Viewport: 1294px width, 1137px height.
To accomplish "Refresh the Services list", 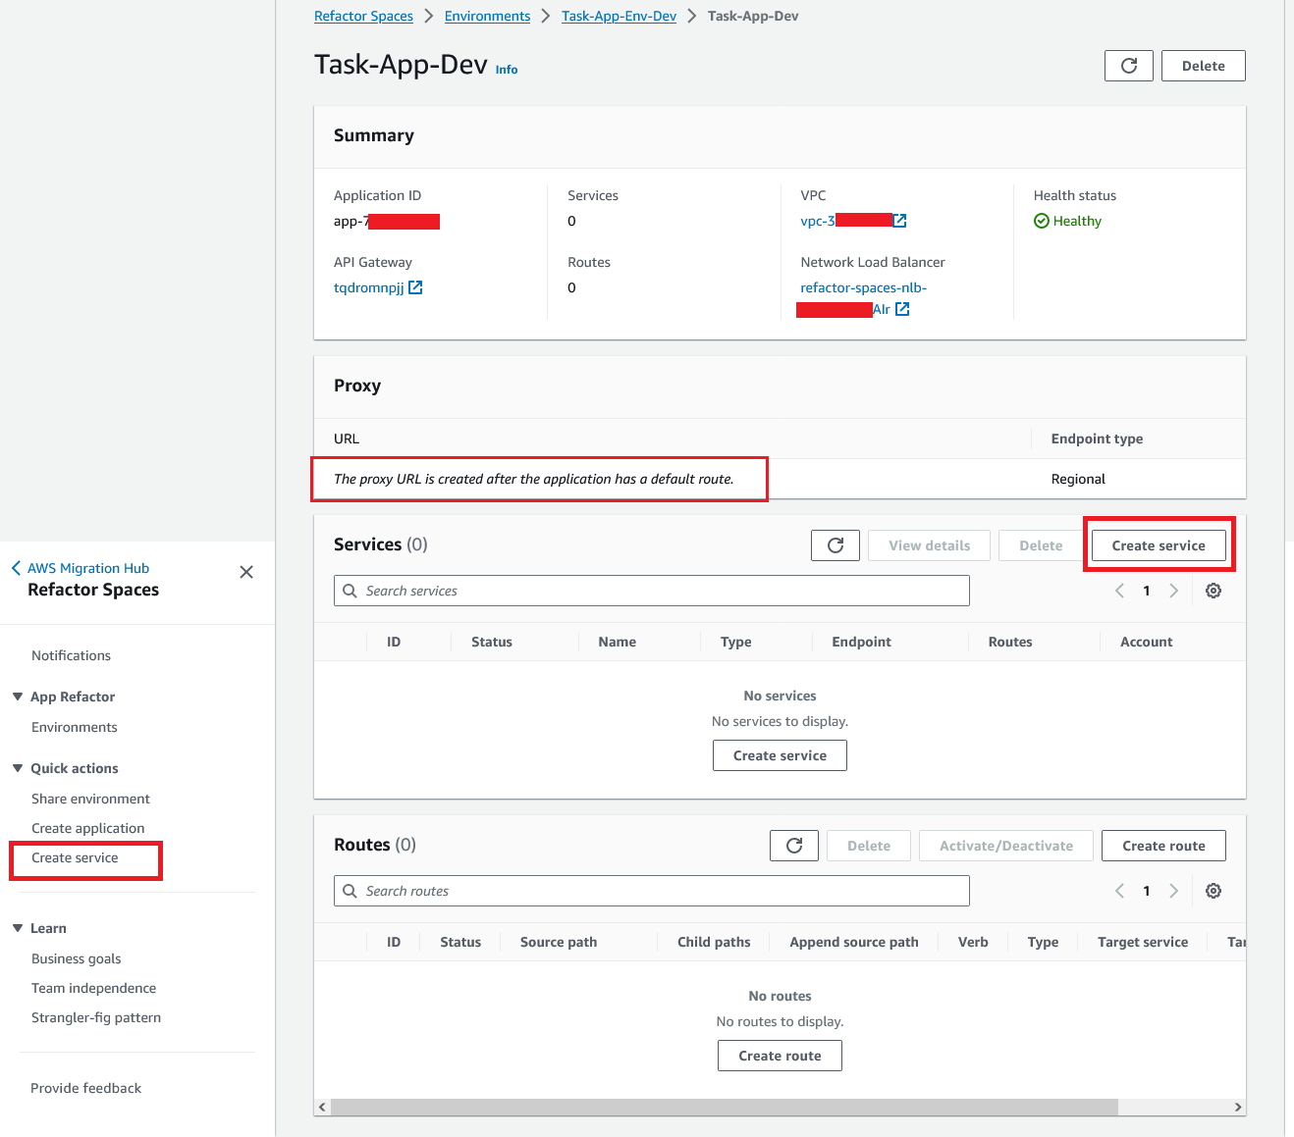I will pos(836,545).
